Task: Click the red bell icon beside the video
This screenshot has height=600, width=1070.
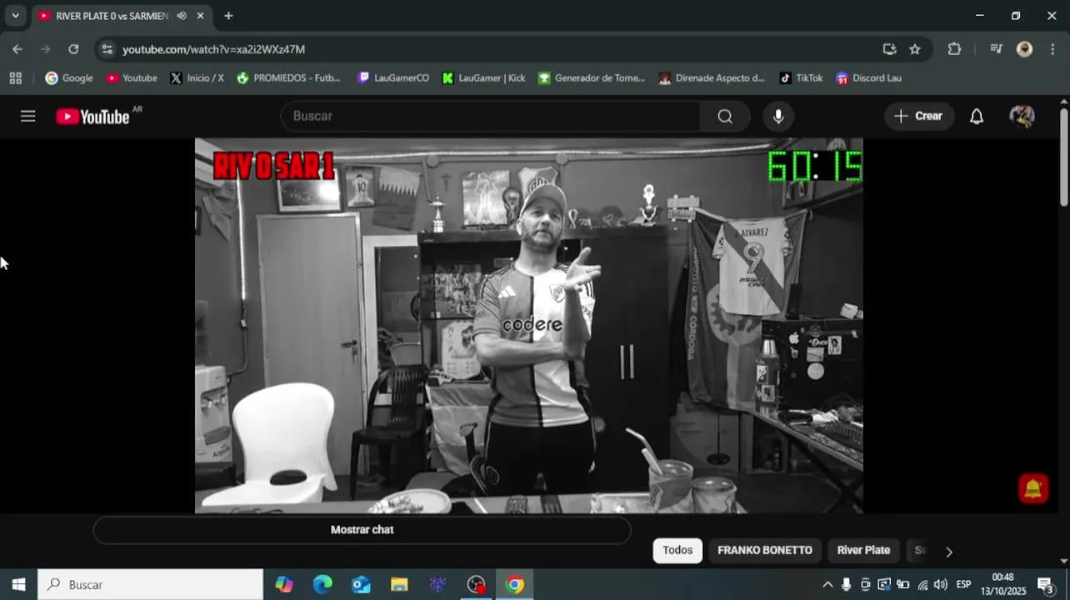Action: (1033, 488)
